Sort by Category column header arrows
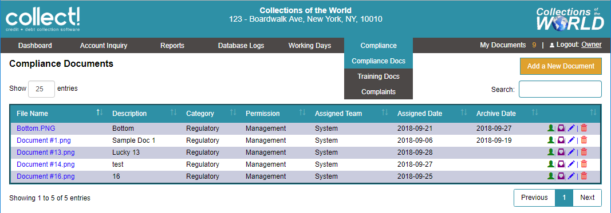Screen dimensions: 611x213 coord(233,112)
